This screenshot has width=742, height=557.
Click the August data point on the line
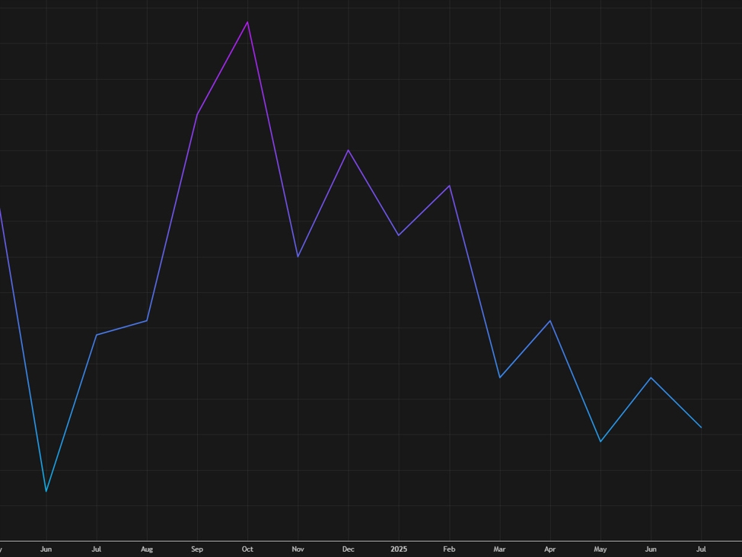point(147,320)
